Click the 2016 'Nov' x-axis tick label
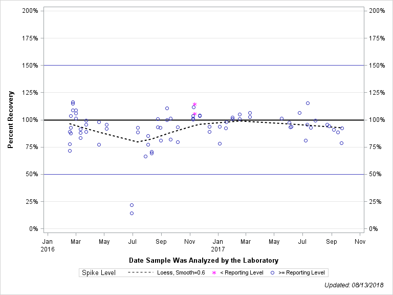The height and width of the screenshot is (295, 393). [189, 242]
